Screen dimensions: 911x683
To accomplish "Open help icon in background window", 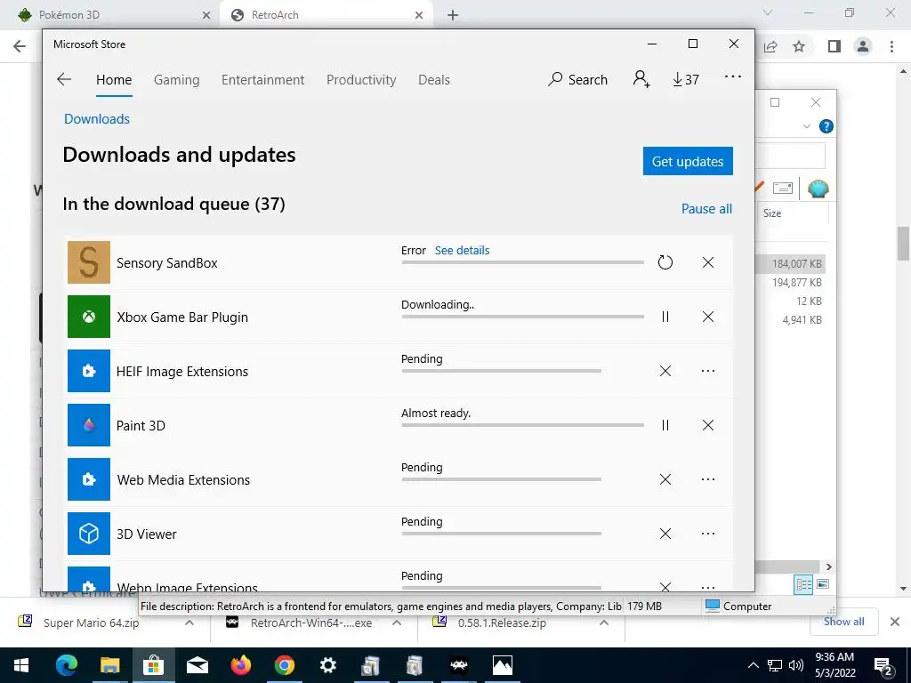I will 826,126.
